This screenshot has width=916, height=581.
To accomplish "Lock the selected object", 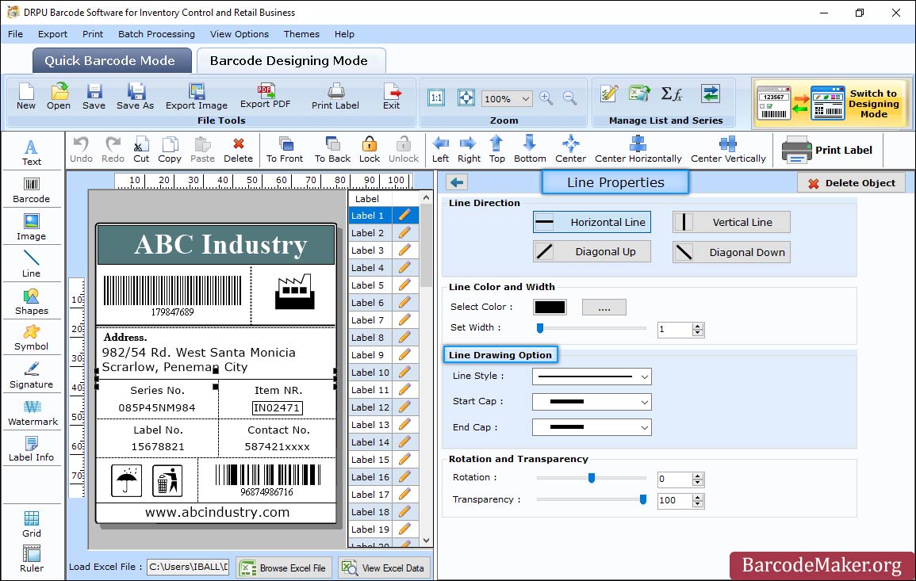I will click(x=370, y=150).
